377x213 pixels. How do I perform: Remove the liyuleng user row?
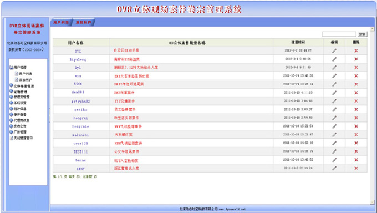click(x=356, y=59)
